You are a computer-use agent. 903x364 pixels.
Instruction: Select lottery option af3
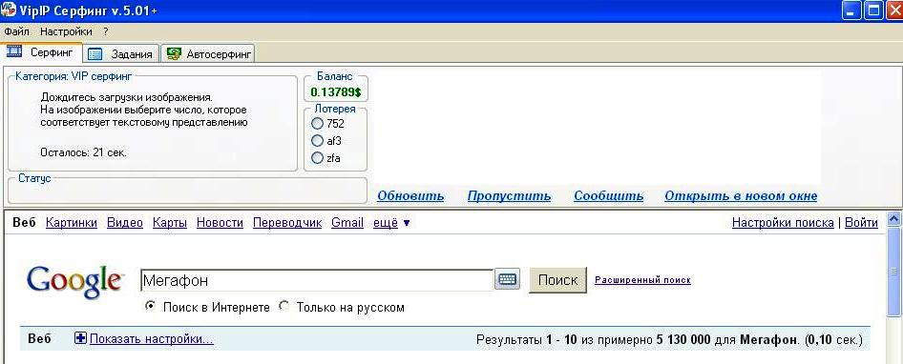[317, 140]
